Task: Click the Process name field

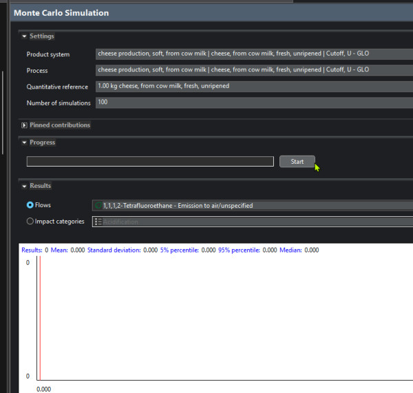Action: [x=252, y=70]
